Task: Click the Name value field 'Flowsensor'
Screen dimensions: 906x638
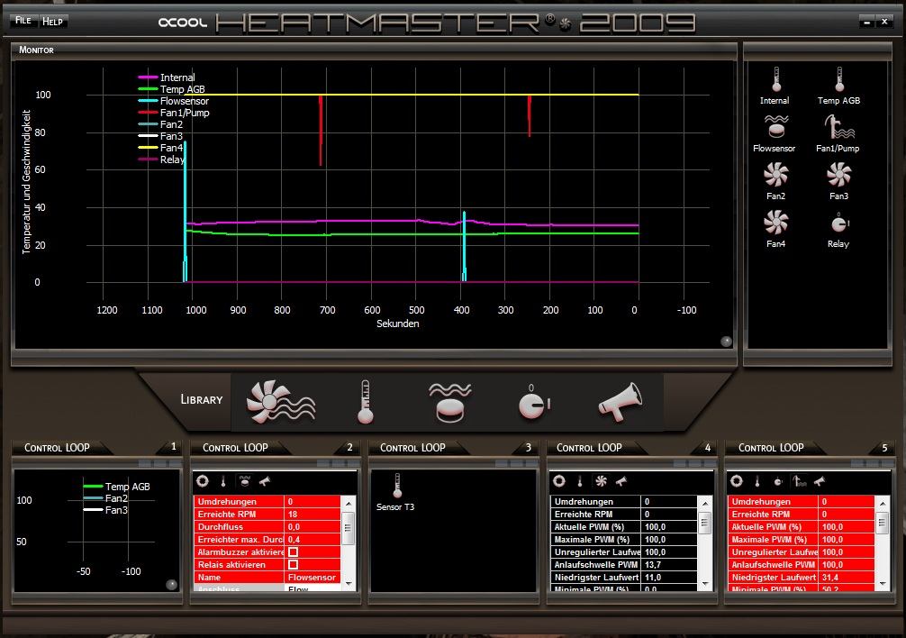Action: click(313, 578)
